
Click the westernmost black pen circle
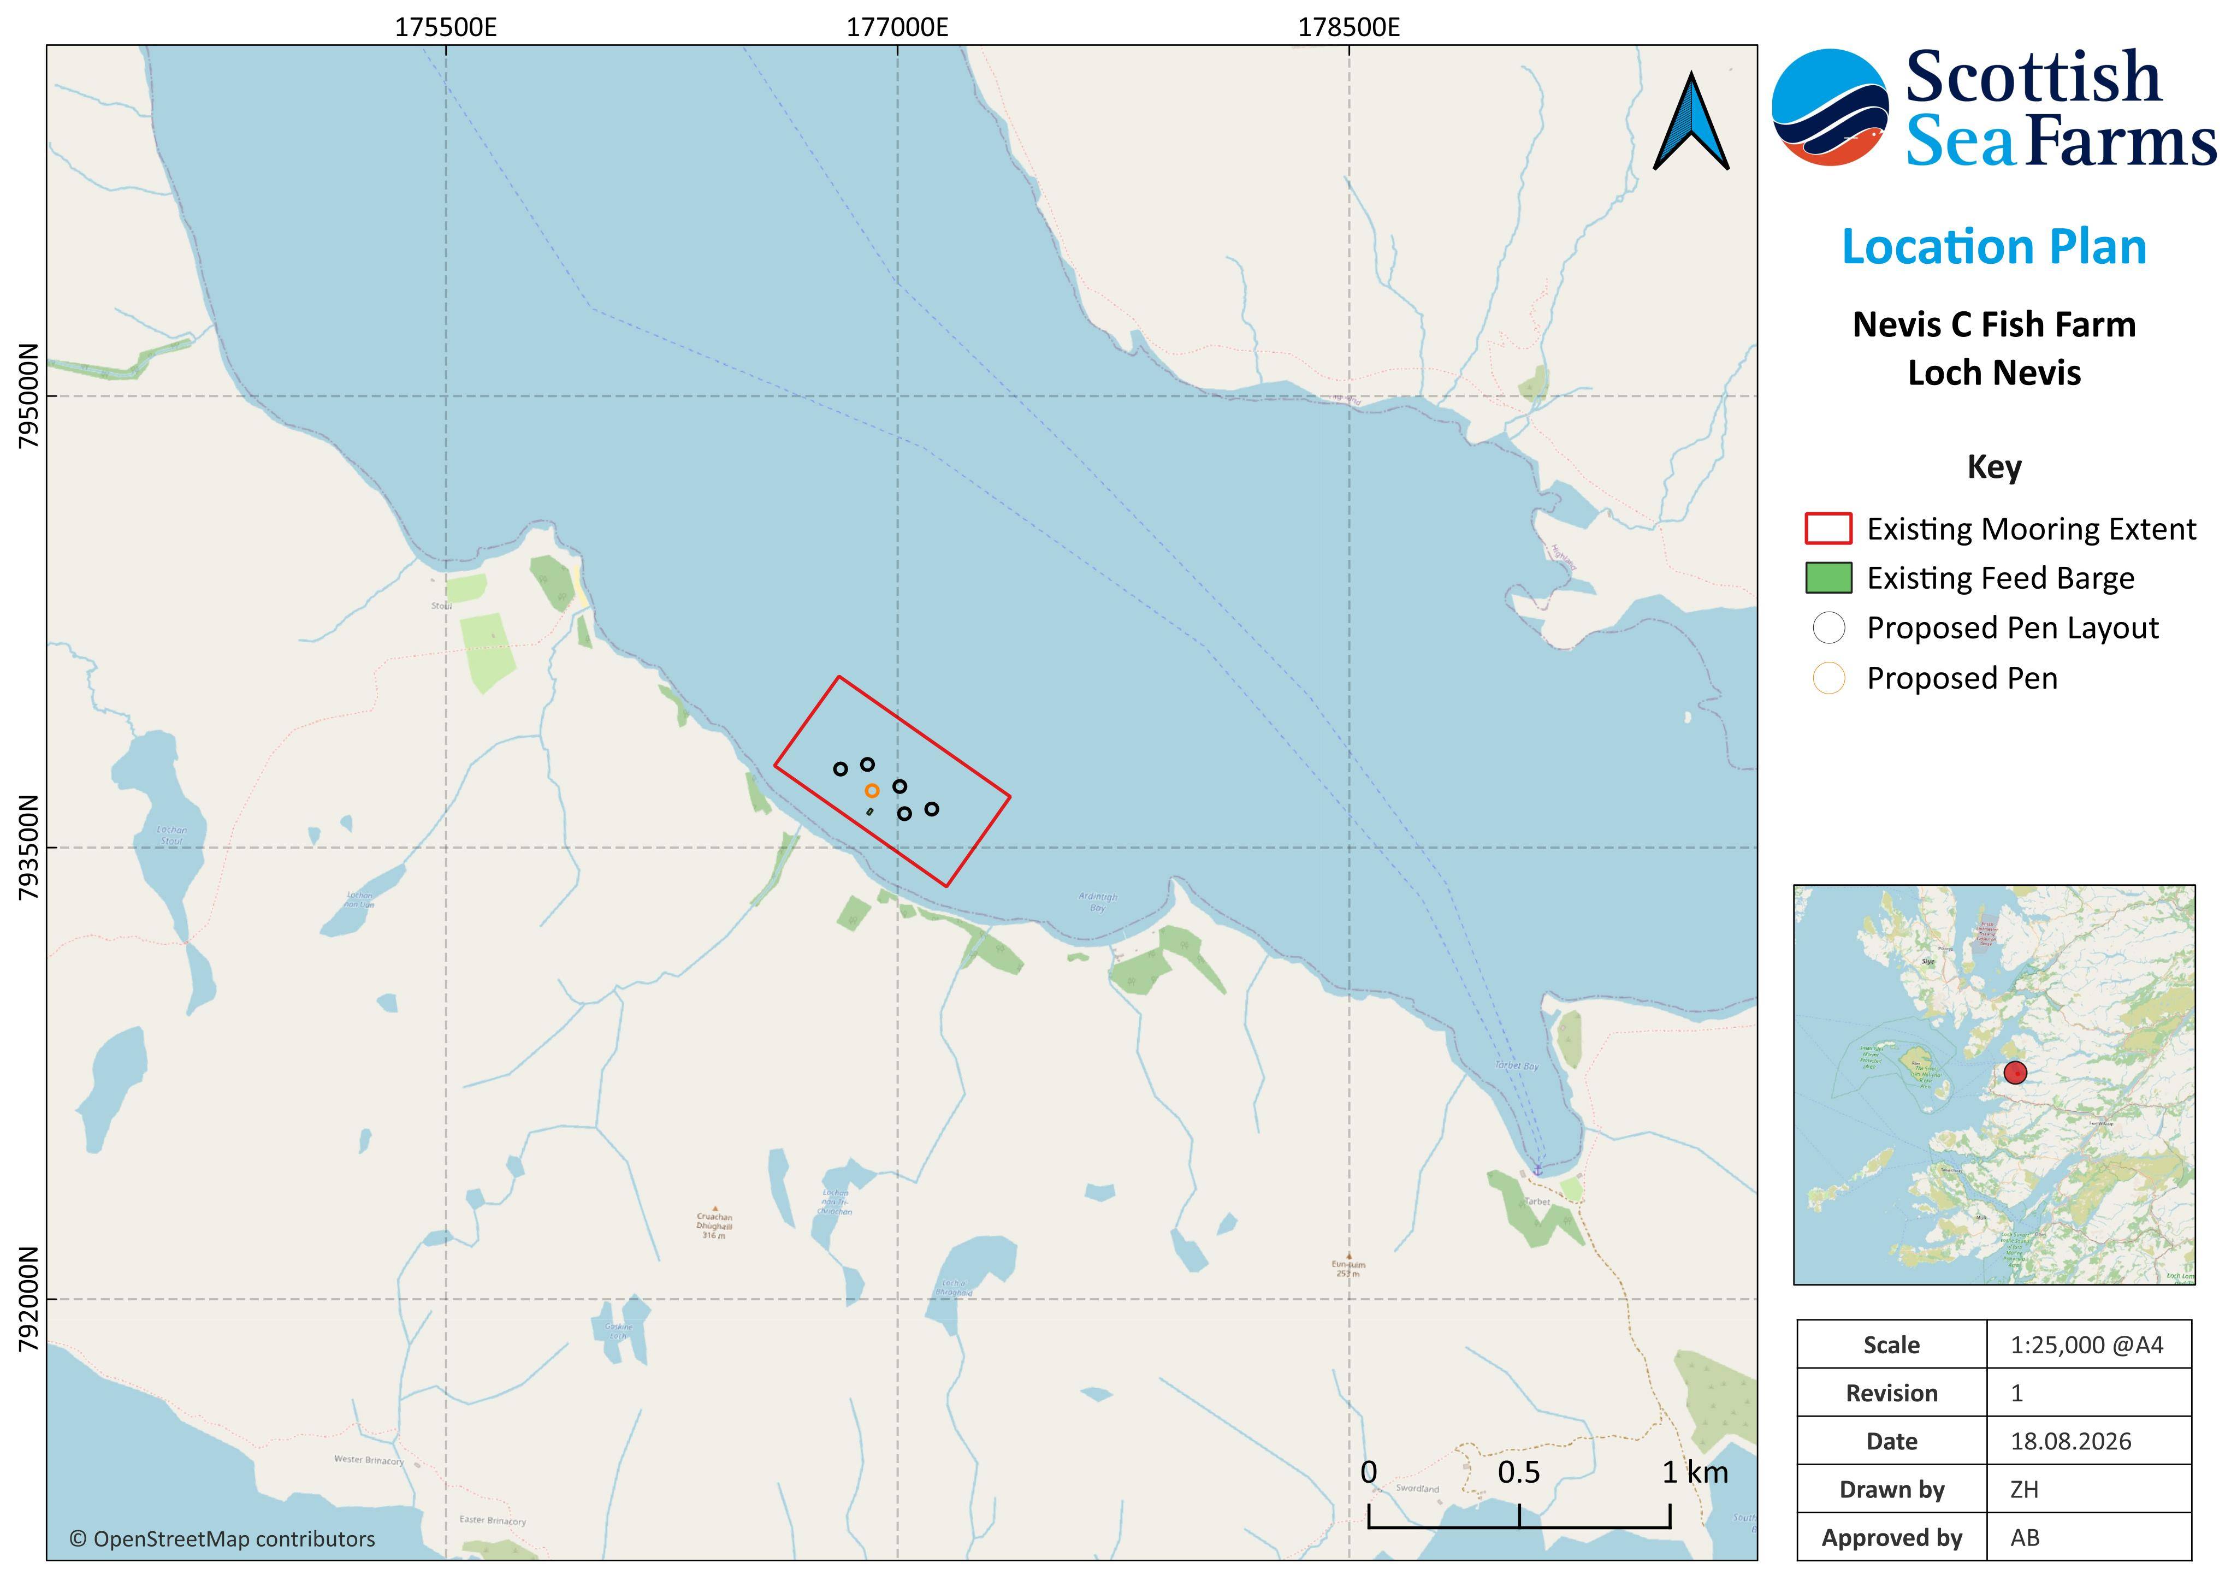840,769
